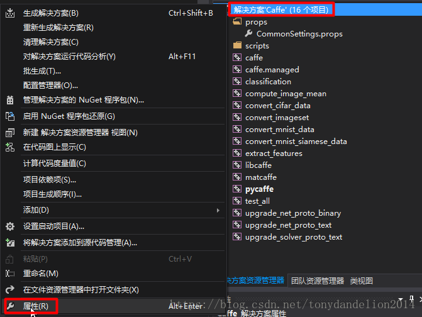Open 项目依赖项(S)... dialog
The width and height of the screenshot is (422, 317).
pos(50,179)
